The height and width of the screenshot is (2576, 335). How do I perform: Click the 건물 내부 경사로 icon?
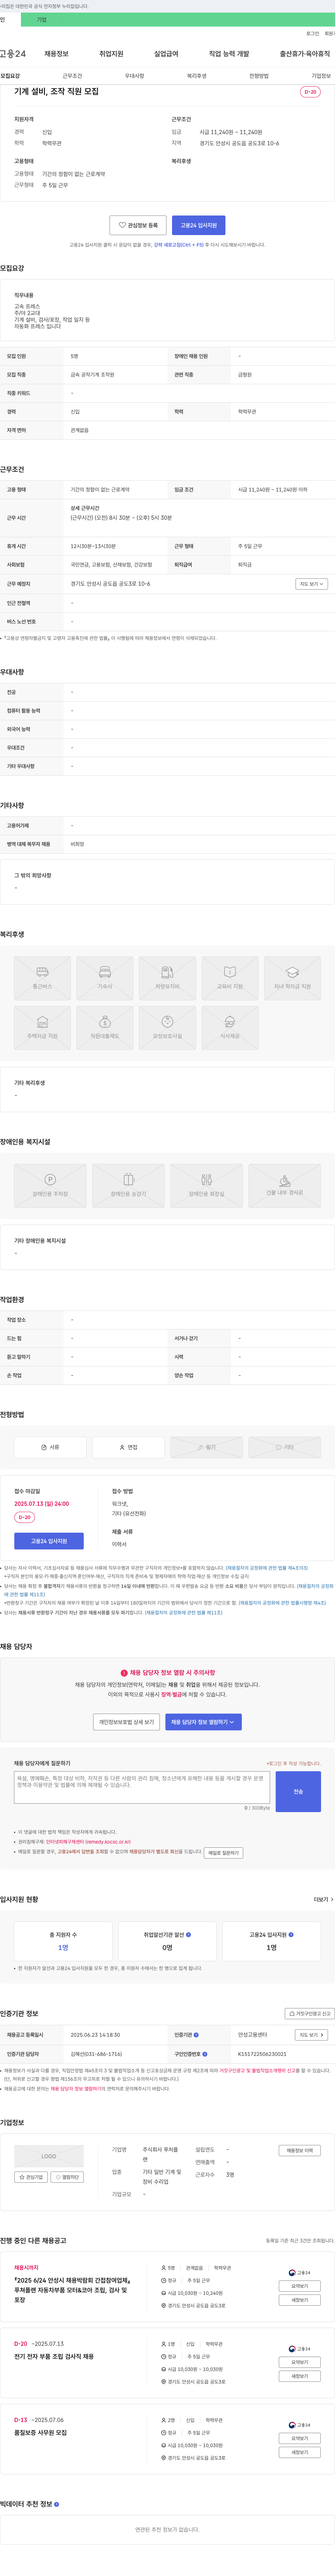284,1185
